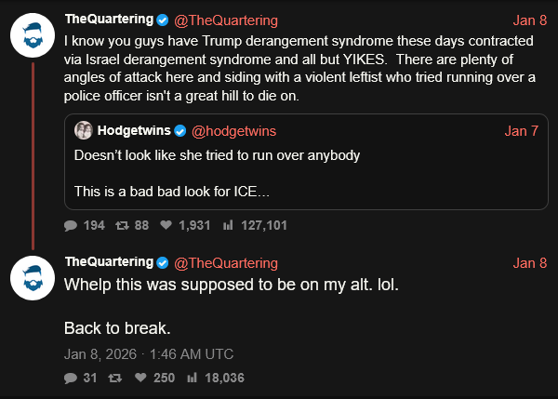Click the Hodgetwins display name
This screenshot has width=558, height=399.
[134, 130]
